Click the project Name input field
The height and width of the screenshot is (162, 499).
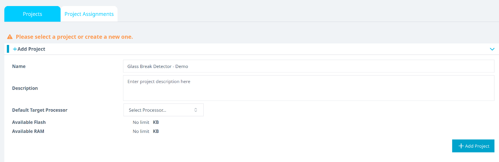click(x=308, y=66)
